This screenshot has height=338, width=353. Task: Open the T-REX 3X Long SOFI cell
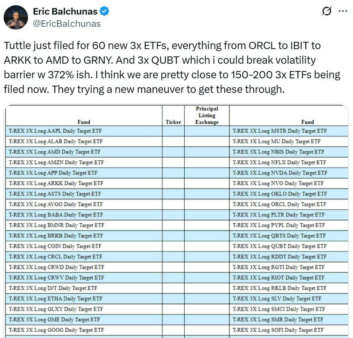(x=278, y=330)
